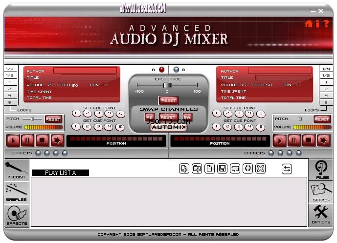Select 1/4 loop on deck B

pos(326,69)
